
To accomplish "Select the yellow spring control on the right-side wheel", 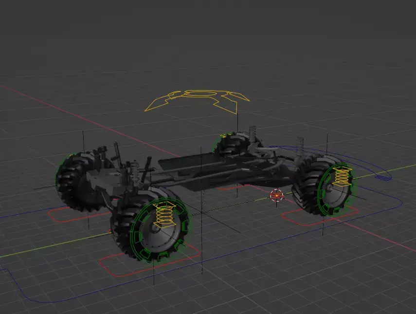I will click(342, 176).
